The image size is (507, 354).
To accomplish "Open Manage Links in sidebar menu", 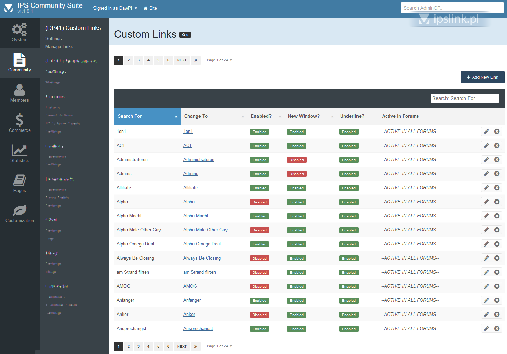I will 59,47.
